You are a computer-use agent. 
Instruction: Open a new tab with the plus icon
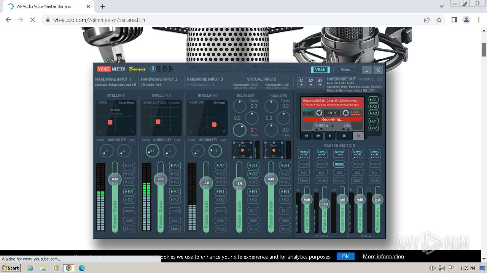(x=103, y=6)
